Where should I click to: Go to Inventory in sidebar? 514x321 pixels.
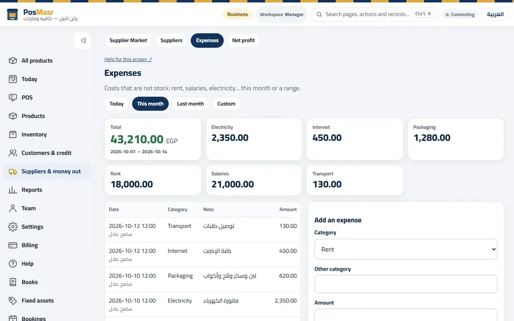click(47, 134)
